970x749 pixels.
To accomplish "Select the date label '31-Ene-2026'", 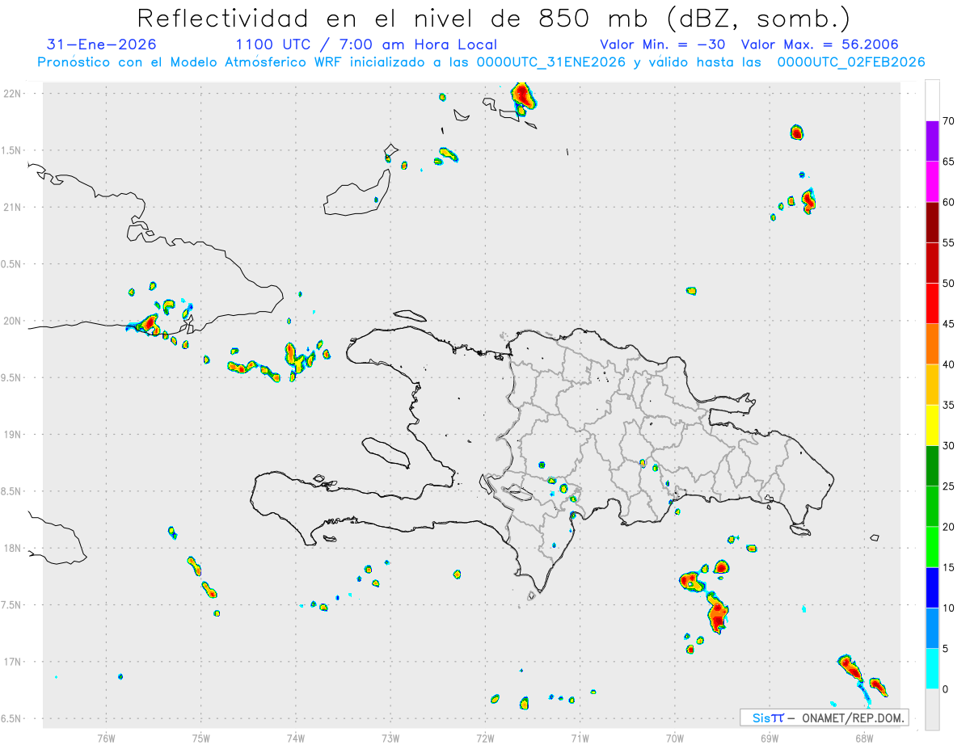I will tap(102, 44).
